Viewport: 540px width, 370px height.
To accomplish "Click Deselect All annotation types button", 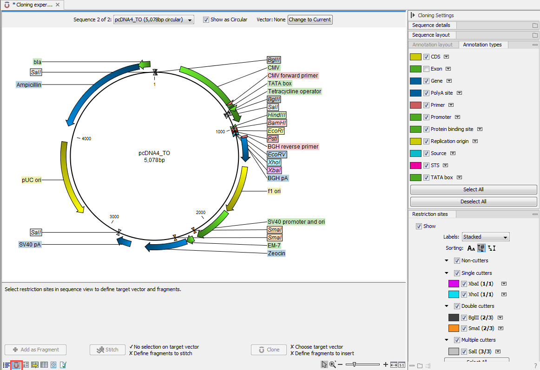I will tap(474, 201).
